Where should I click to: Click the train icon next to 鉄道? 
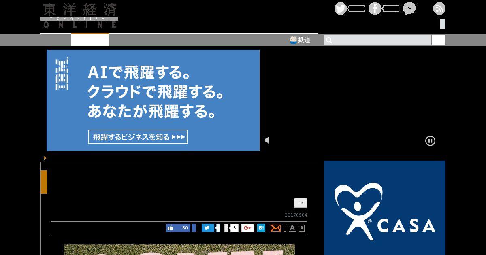pyautogui.click(x=294, y=40)
